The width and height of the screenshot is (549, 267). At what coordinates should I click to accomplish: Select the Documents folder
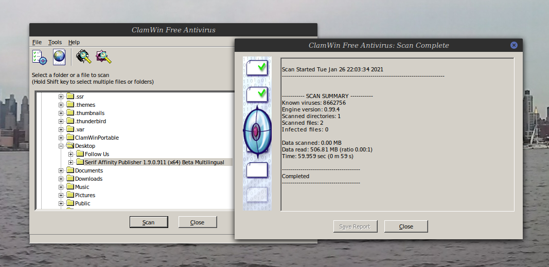(89, 170)
